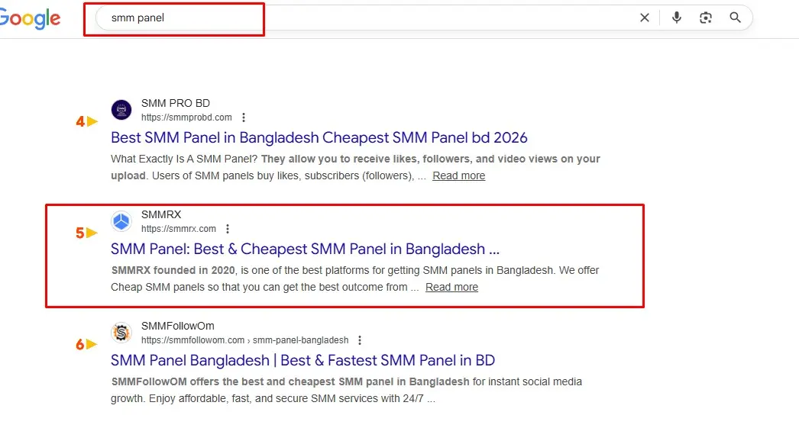Image resolution: width=799 pixels, height=428 pixels.
Task: Submit search with the magnifier icon
Action: (736, 18)
